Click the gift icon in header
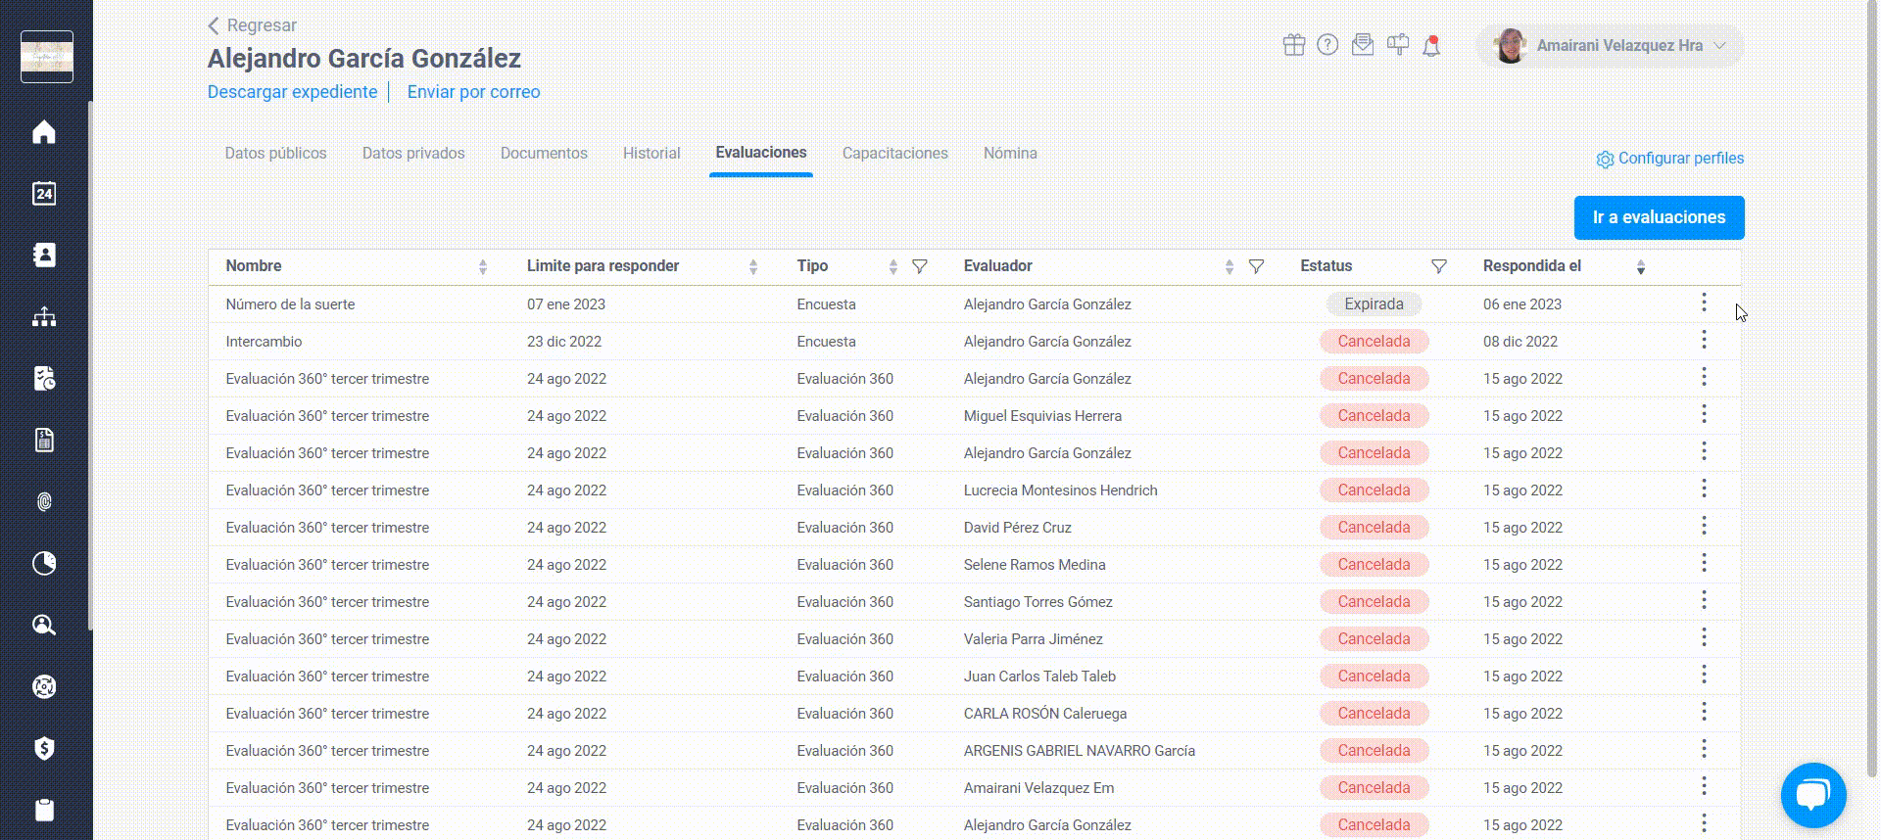The height and width of the screenshot is (840, 1881). click(1294, 45)
